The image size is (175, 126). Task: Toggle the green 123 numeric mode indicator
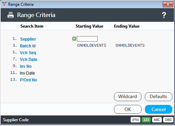click(x=146, y=120)
